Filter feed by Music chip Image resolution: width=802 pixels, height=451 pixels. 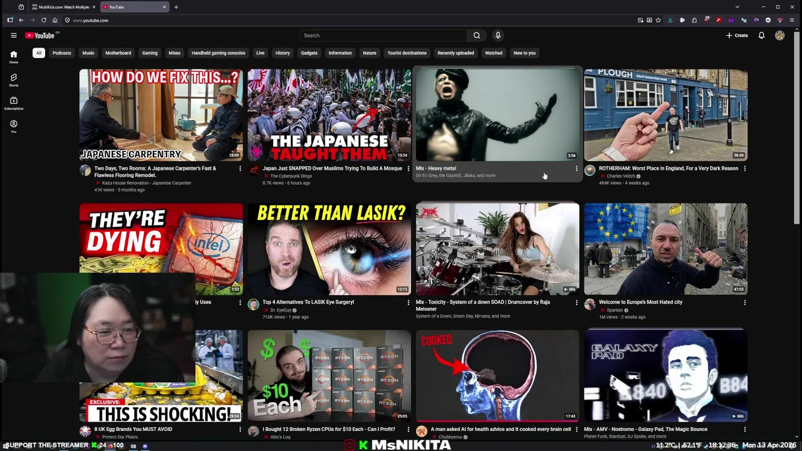click(x=88, y=53)
